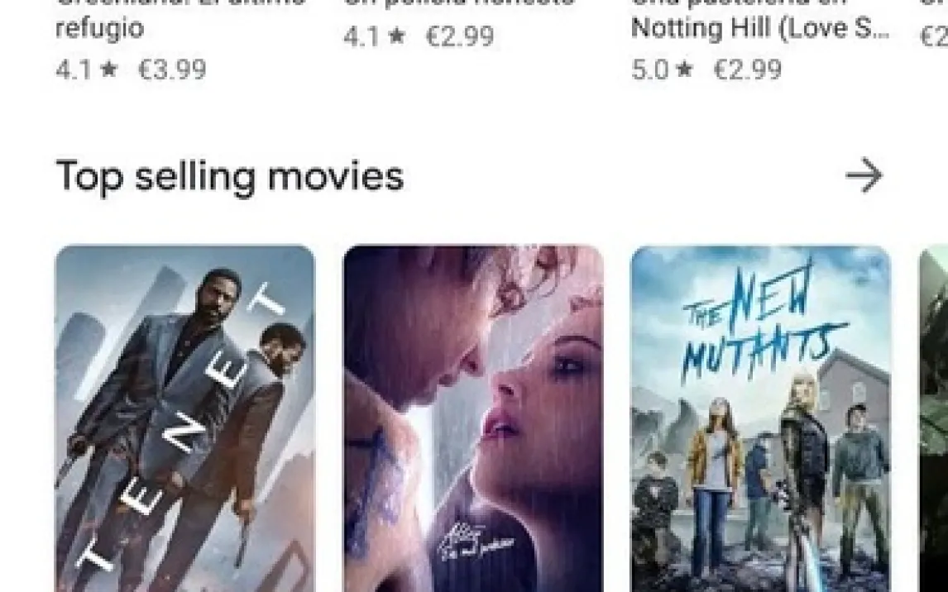Viewport: 948px width, 592px height.
Task: Click the star icon next to 4.1 €2.99
Action: (x=396, y=36)
